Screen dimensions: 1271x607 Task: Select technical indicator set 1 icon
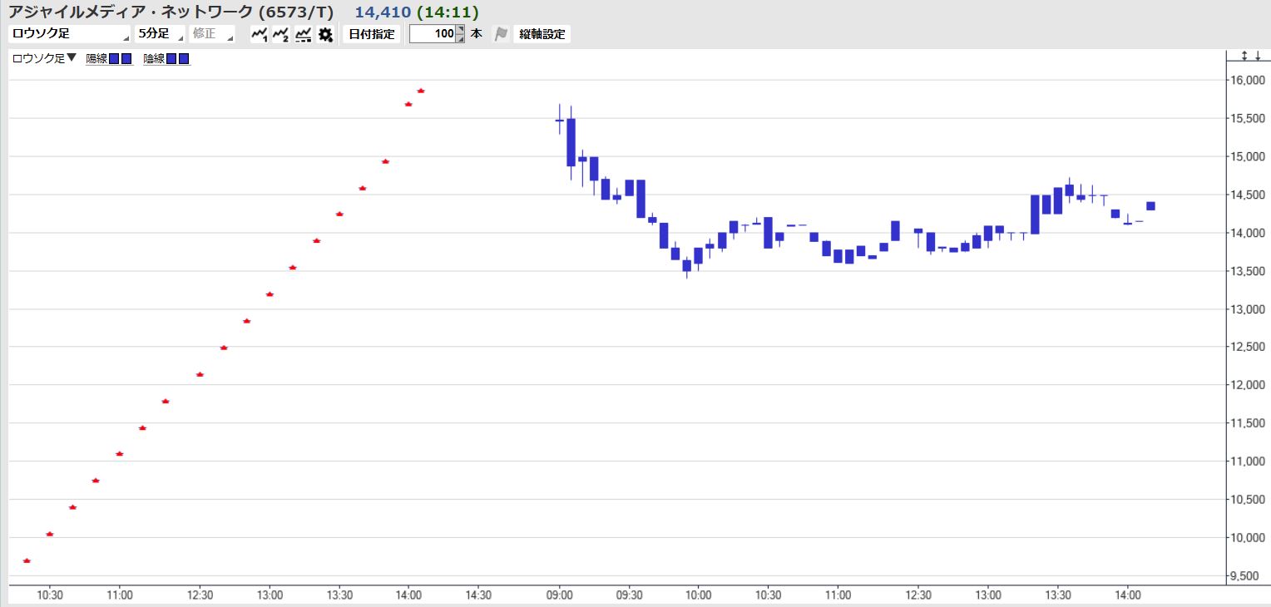tap(260, 34)
